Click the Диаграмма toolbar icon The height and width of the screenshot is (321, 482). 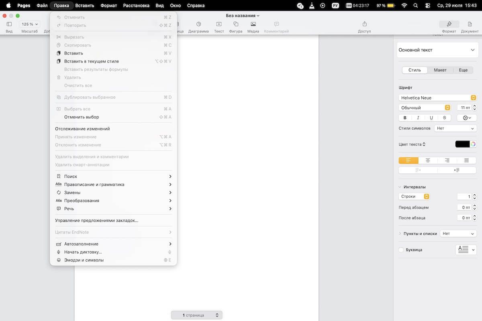198,24
